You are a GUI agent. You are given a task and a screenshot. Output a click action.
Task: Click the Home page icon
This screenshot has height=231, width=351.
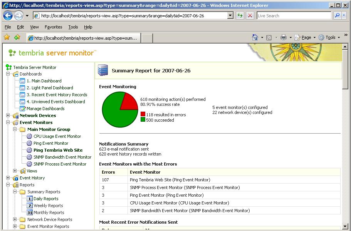(255, 37)
